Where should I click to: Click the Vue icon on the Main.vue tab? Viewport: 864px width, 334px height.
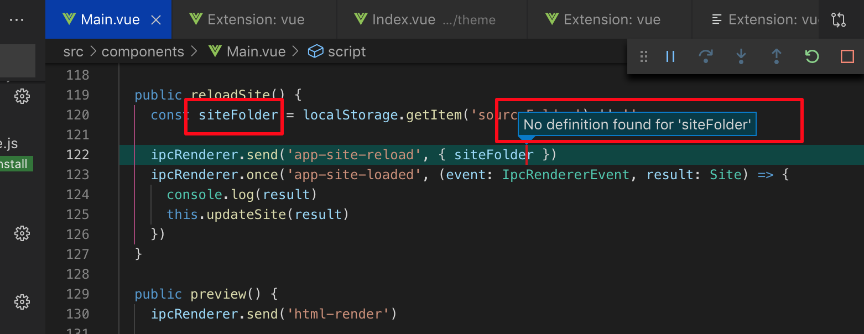(69, 19)
